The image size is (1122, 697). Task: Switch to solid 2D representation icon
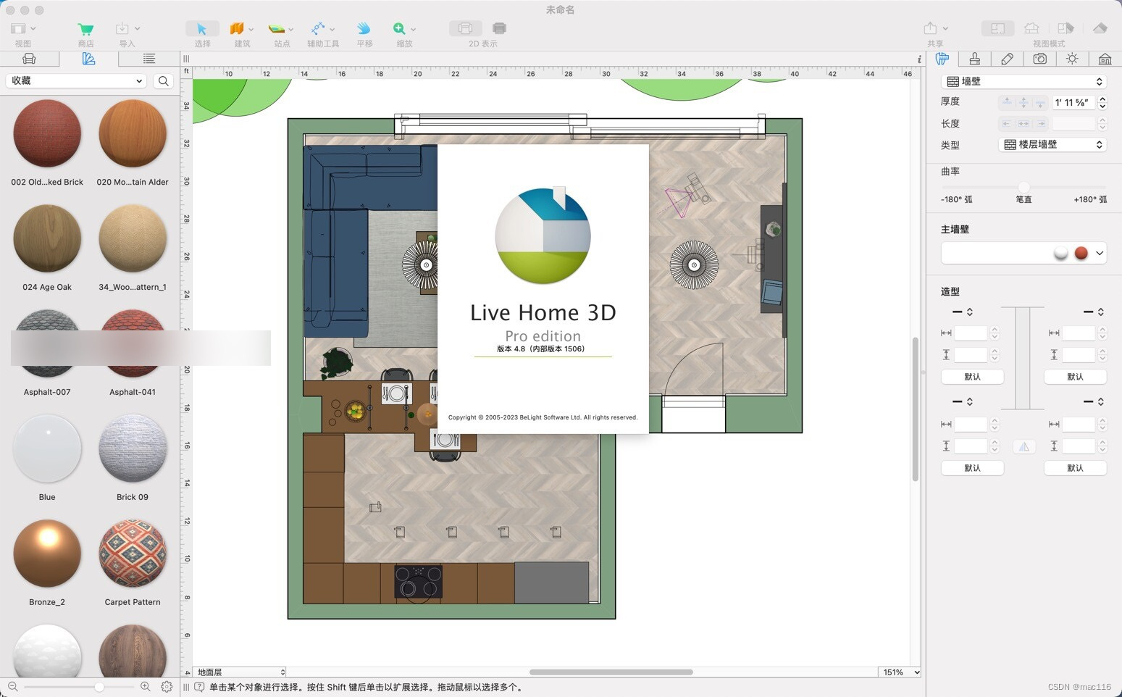[499, 28]
